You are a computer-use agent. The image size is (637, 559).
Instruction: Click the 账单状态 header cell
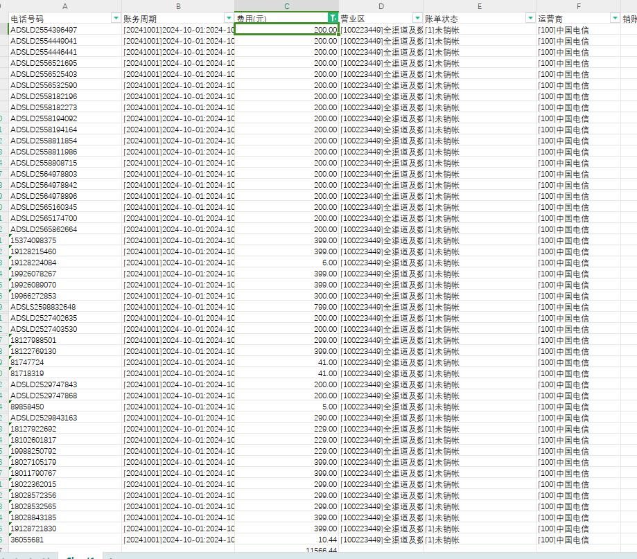point(471,18)
